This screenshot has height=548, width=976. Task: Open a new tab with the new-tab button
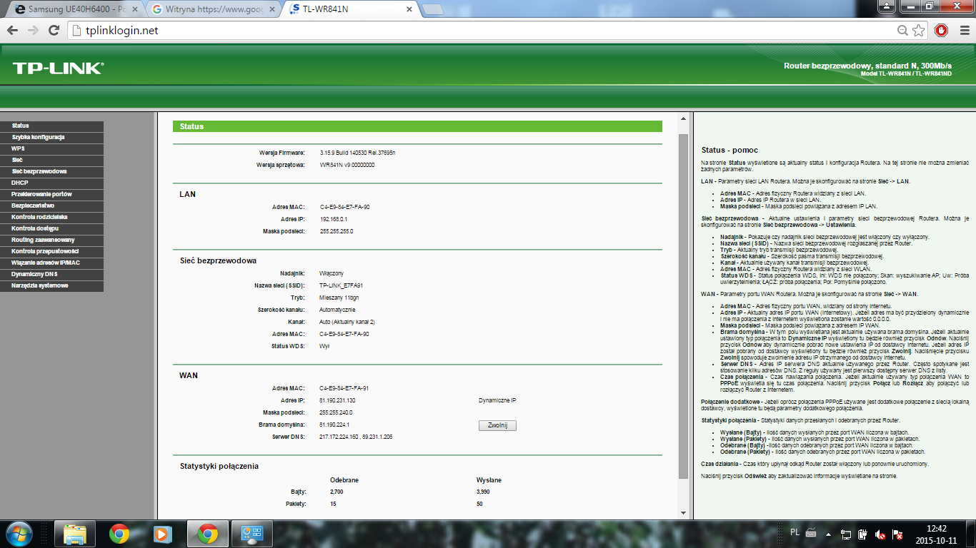(x=433, y=10)
